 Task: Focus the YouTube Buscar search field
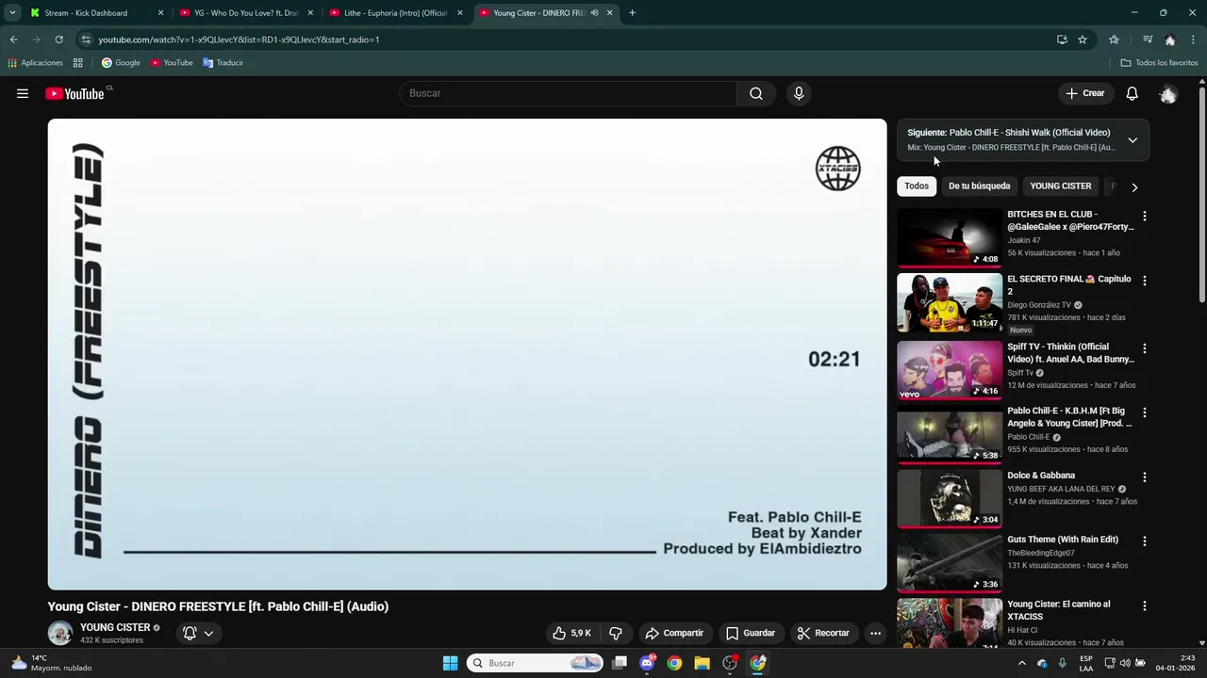point(568,93)
